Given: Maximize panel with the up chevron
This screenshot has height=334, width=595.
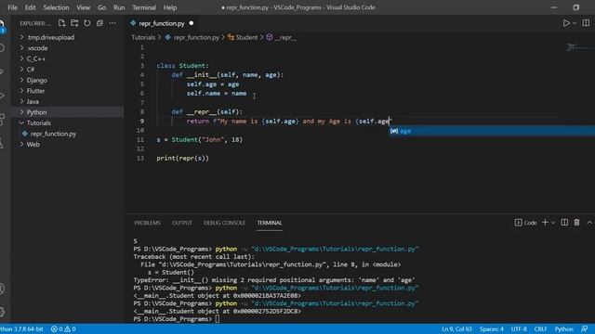Looking at the screenshot, I should [x=589, y=223].
